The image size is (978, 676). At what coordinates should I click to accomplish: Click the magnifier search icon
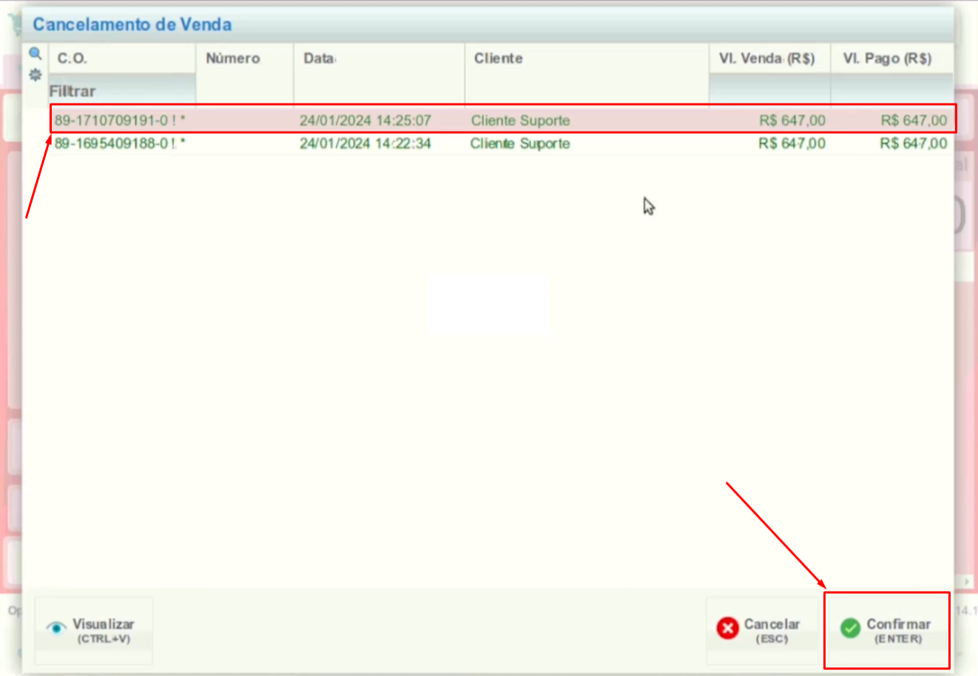tap(35, 53)
